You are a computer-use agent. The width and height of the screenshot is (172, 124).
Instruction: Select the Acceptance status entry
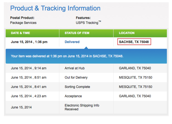coord(73,96)
